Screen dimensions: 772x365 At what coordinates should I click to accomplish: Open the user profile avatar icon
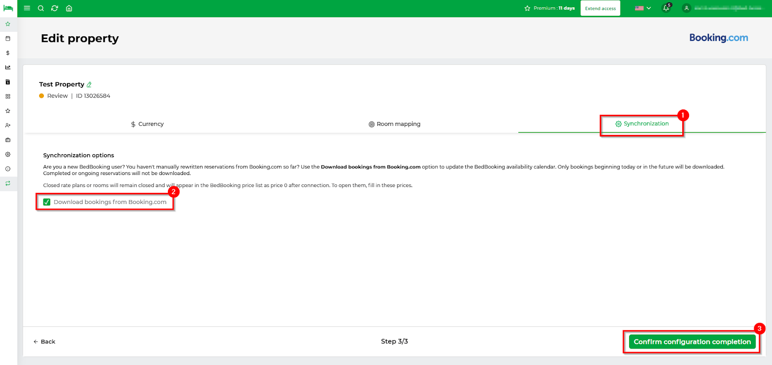687,8
